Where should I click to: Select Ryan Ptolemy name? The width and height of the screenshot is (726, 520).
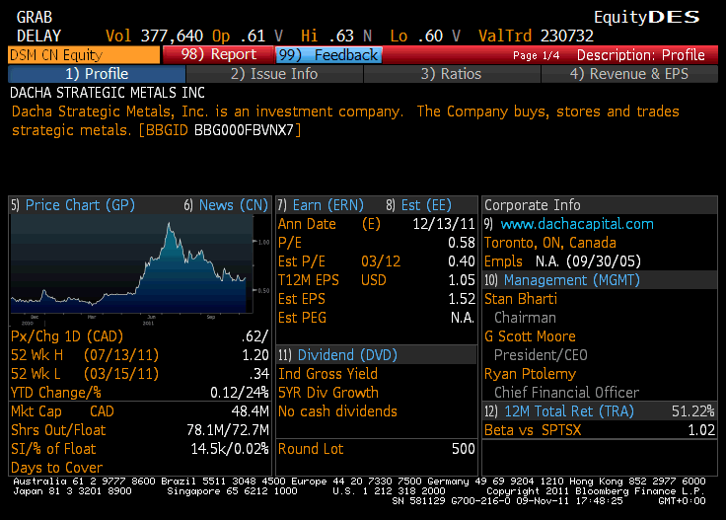point(530,374)
